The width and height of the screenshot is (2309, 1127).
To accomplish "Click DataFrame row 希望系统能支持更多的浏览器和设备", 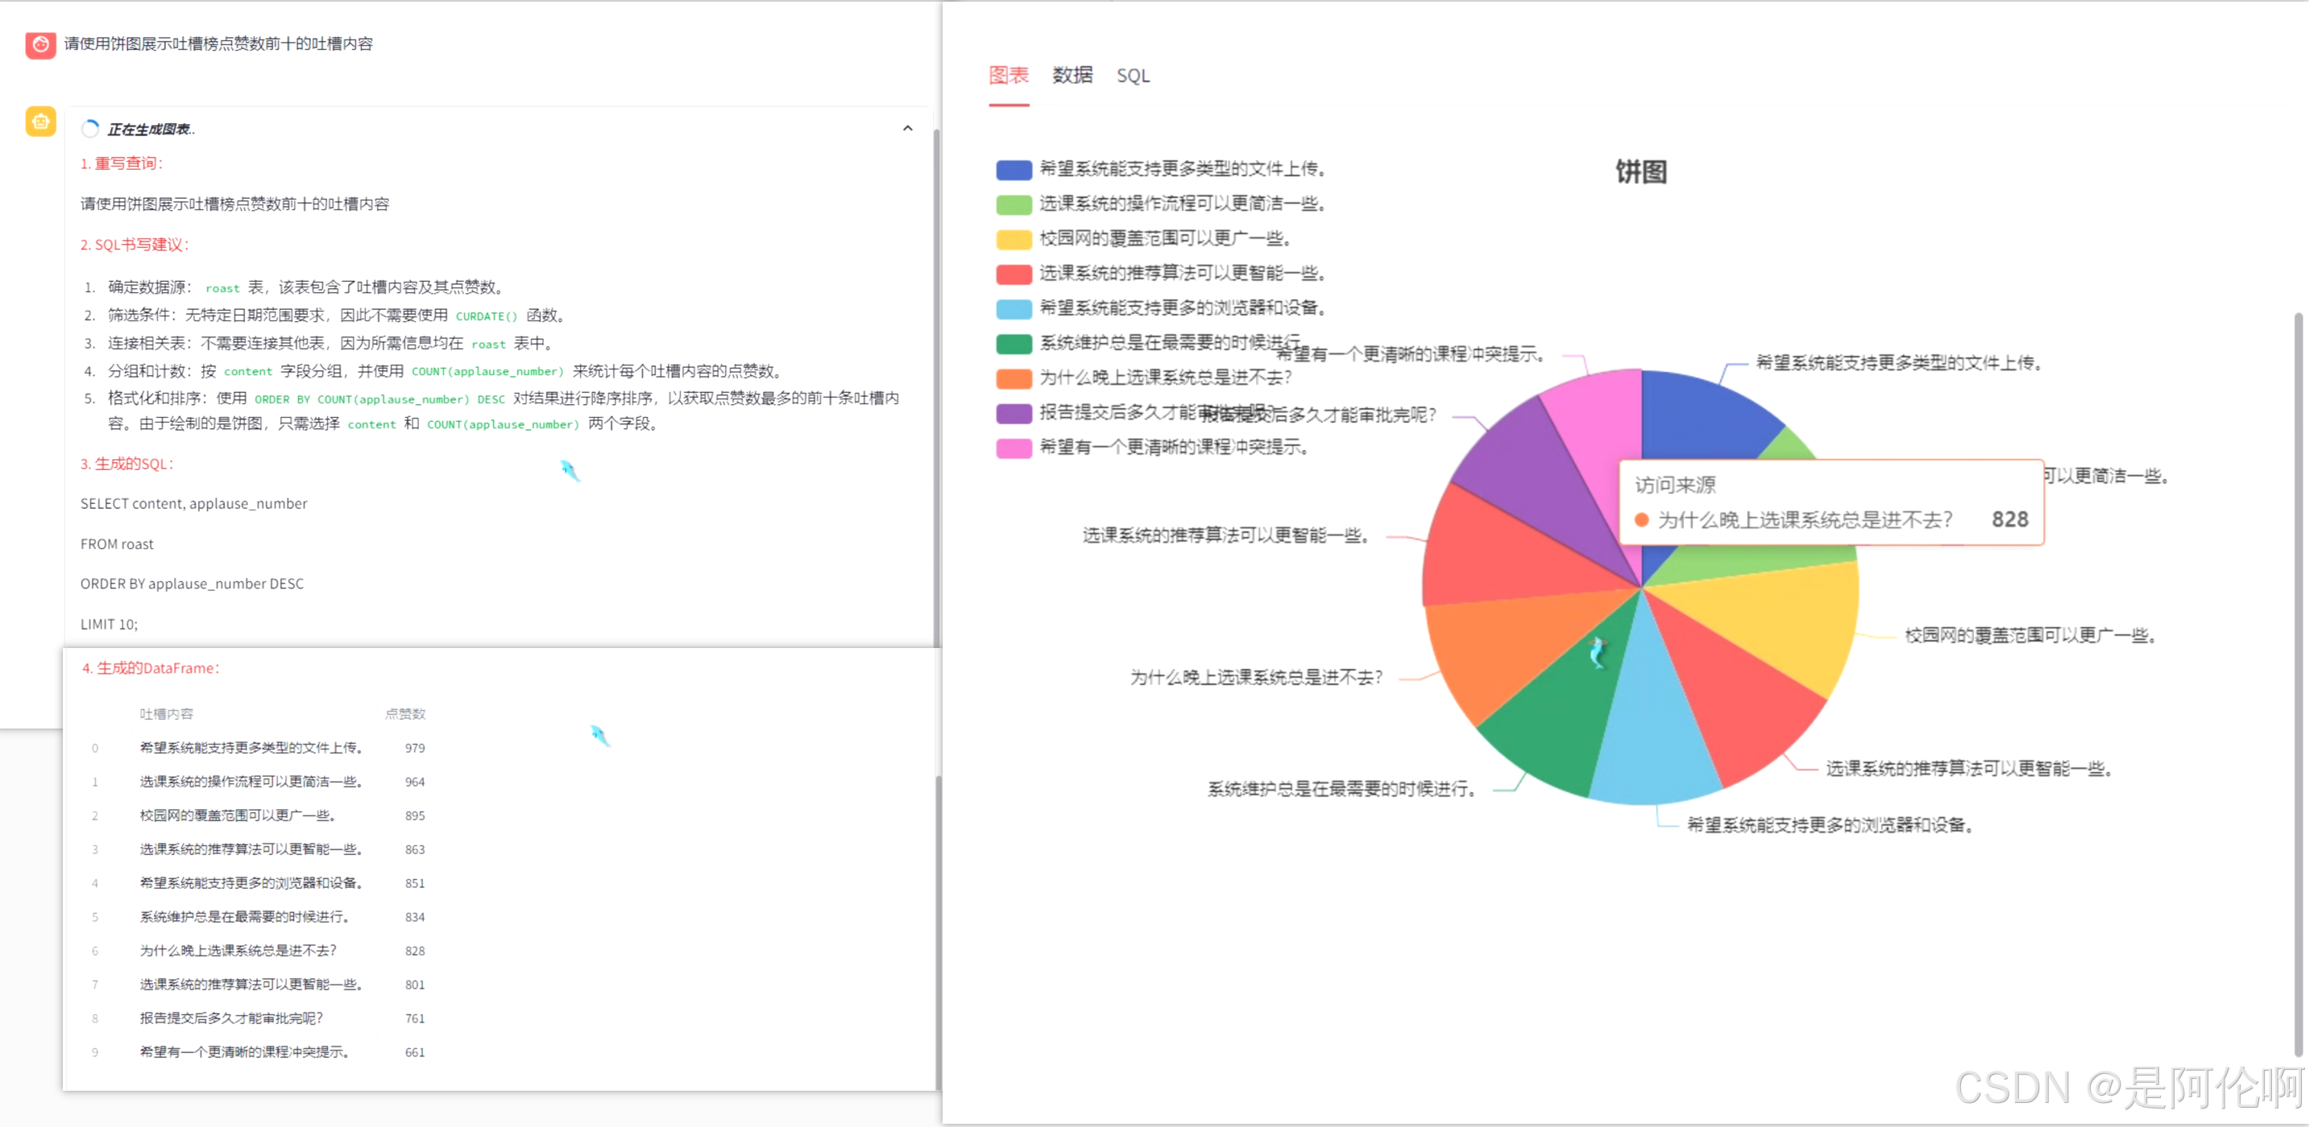I will click(251, 883).
